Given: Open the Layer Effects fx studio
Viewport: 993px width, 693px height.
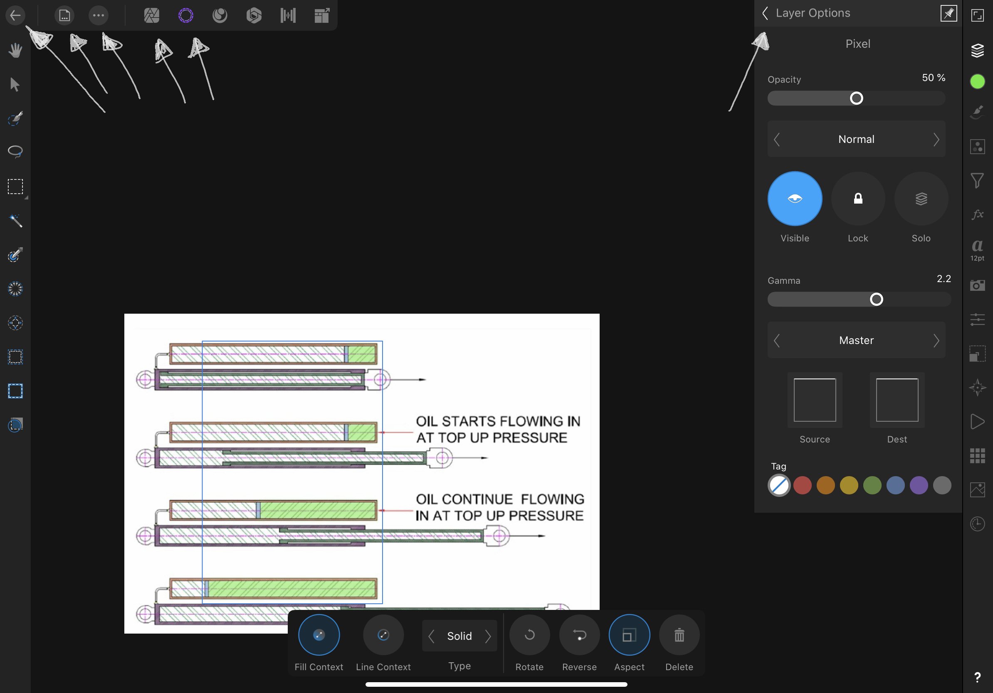Looking at the screenshot, I should 978,214.
